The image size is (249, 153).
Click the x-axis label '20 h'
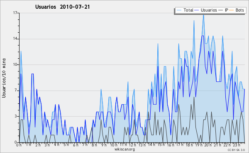(208, 145)
